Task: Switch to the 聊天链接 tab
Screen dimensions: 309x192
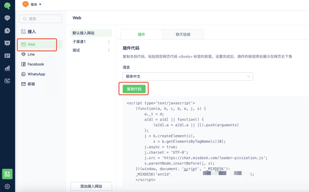Action: pos(183,34)
